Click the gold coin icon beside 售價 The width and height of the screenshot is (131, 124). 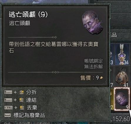pyautogui.click(x=101, y=78)
